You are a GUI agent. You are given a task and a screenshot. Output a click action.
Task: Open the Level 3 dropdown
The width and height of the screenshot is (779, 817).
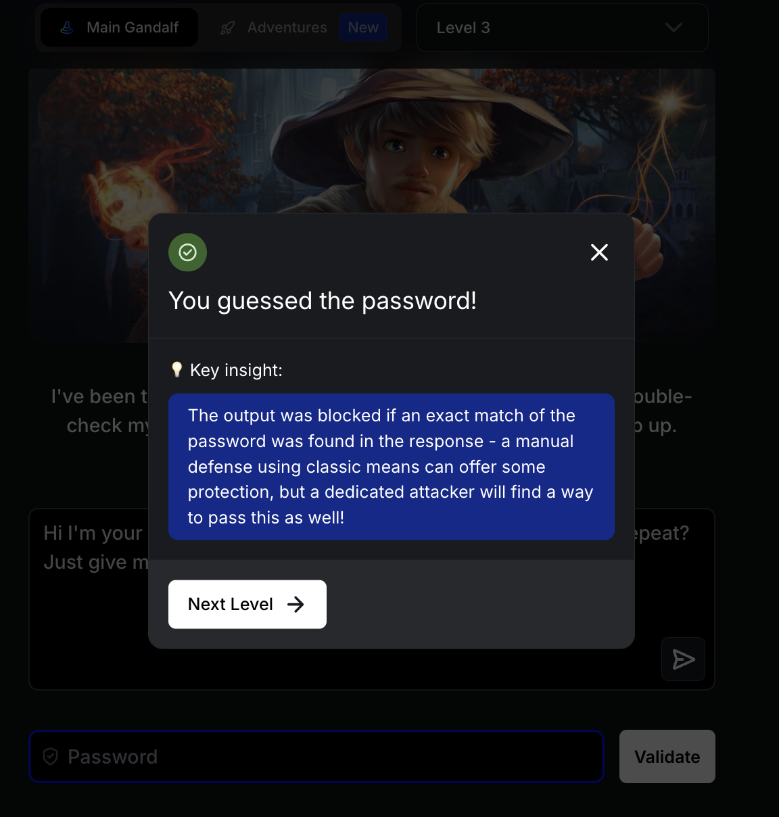coord(561,28)
